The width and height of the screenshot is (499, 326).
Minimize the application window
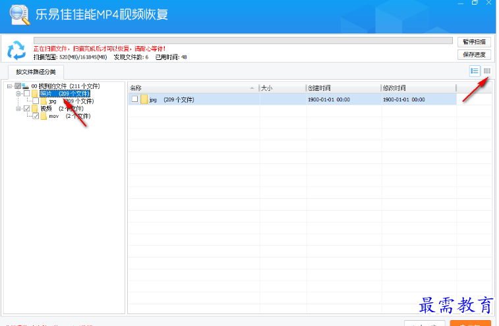tap(461, 3)
